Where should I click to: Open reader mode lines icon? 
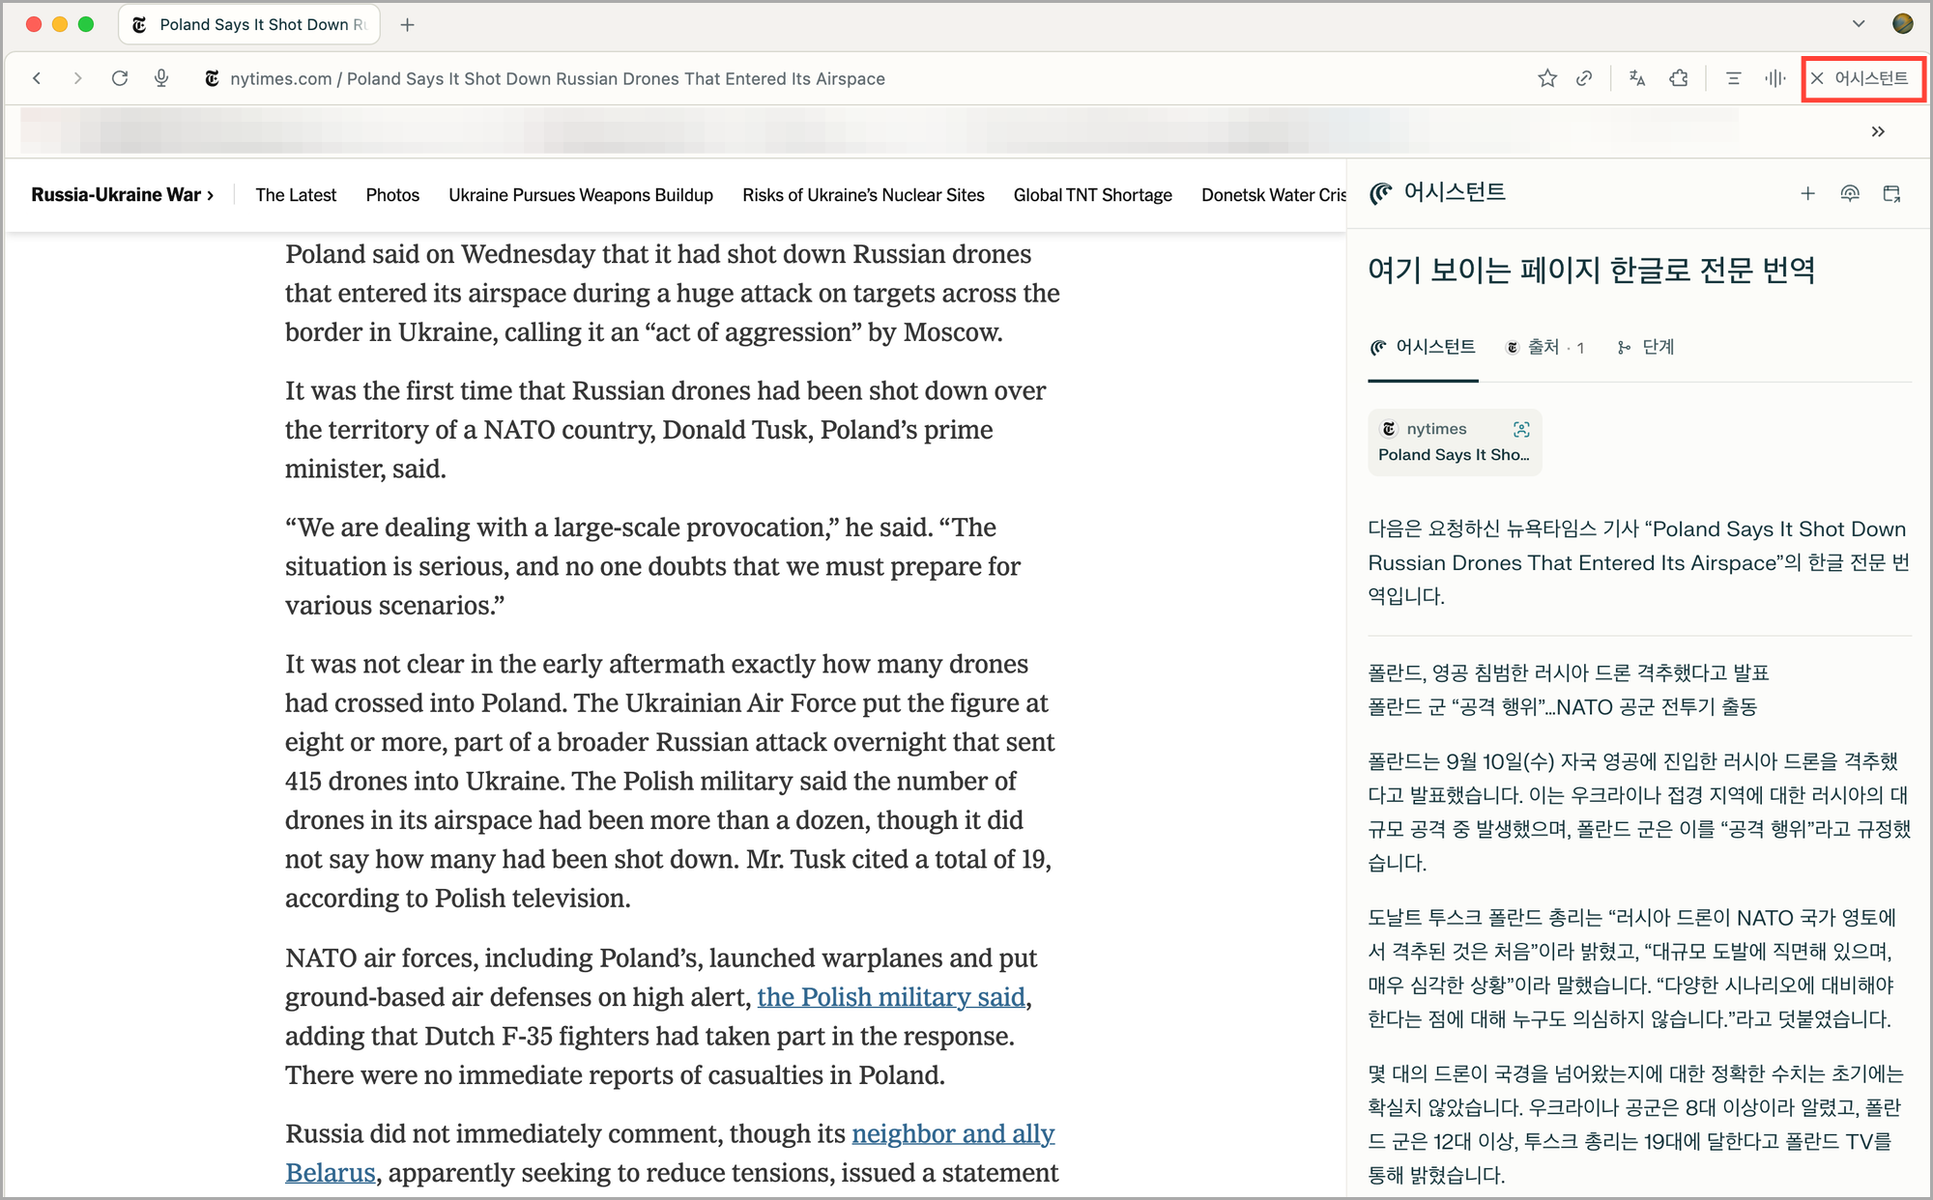point(1733,78)
